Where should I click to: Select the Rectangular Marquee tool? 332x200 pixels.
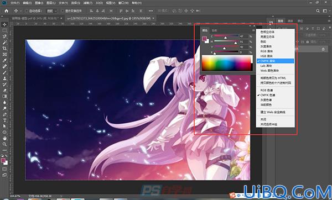pyautogui.click(x=4, y=30)
